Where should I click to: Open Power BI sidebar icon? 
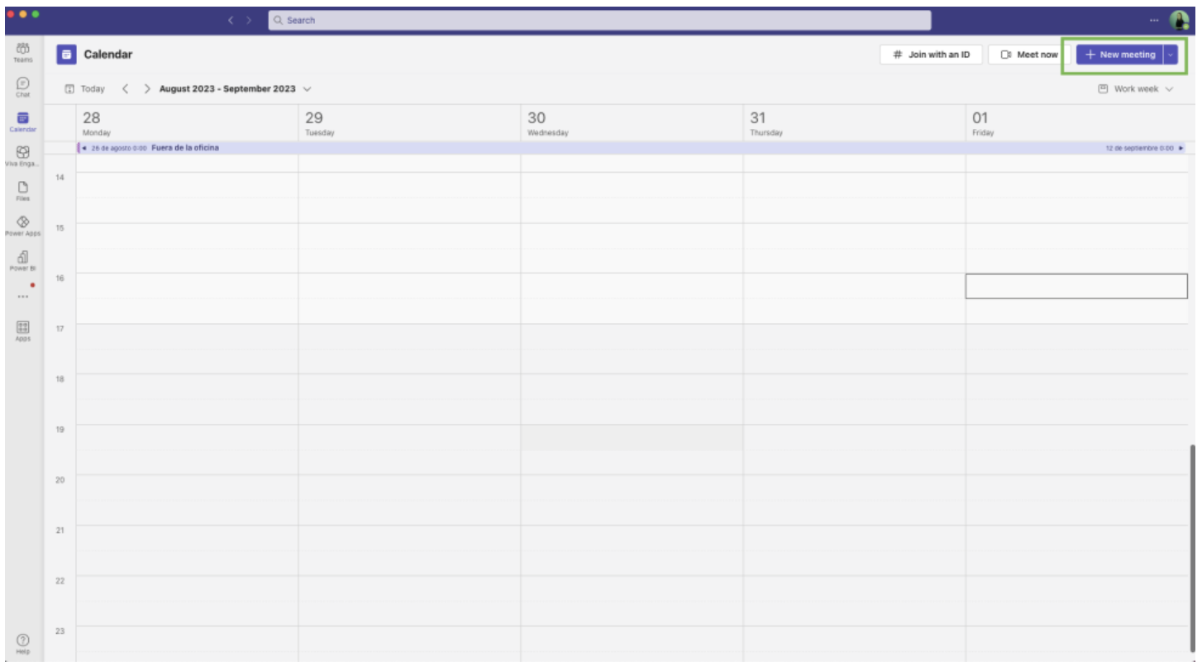click(x=22, y=259)
